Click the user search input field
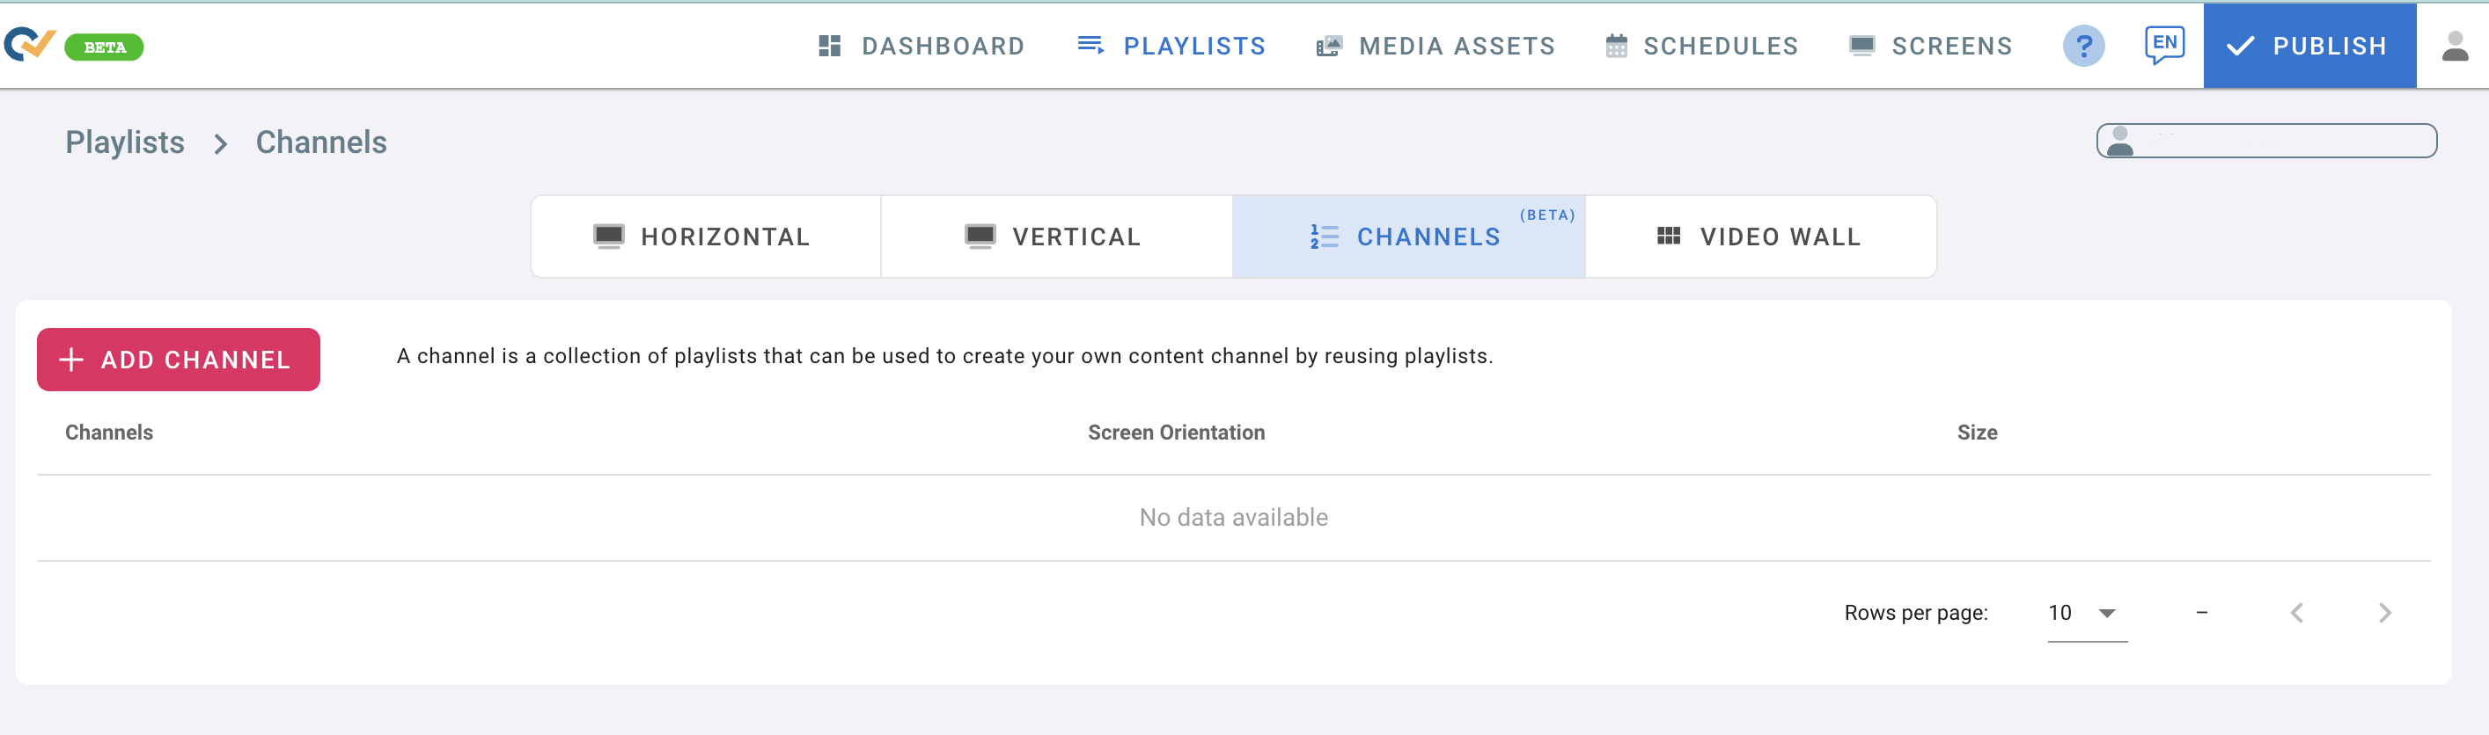 (x=2280, y=141)
